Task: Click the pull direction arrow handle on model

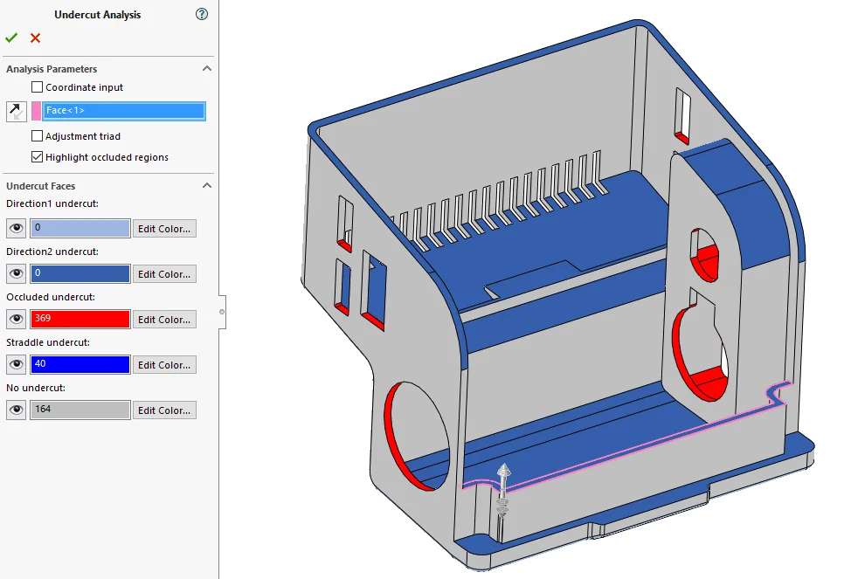Action: [x=503, y=476]
